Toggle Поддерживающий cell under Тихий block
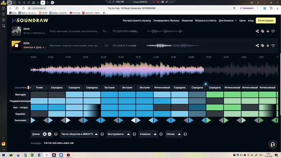Viewport: 281px width, 158px height. (x=39, y=101)
